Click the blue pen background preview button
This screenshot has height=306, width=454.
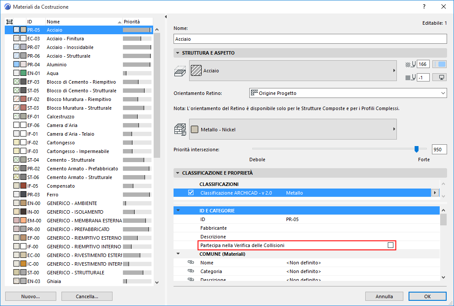coord(440,64)
